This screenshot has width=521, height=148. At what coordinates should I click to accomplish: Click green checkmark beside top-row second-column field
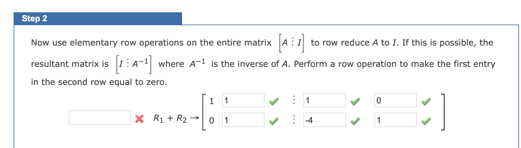(274, 102)
